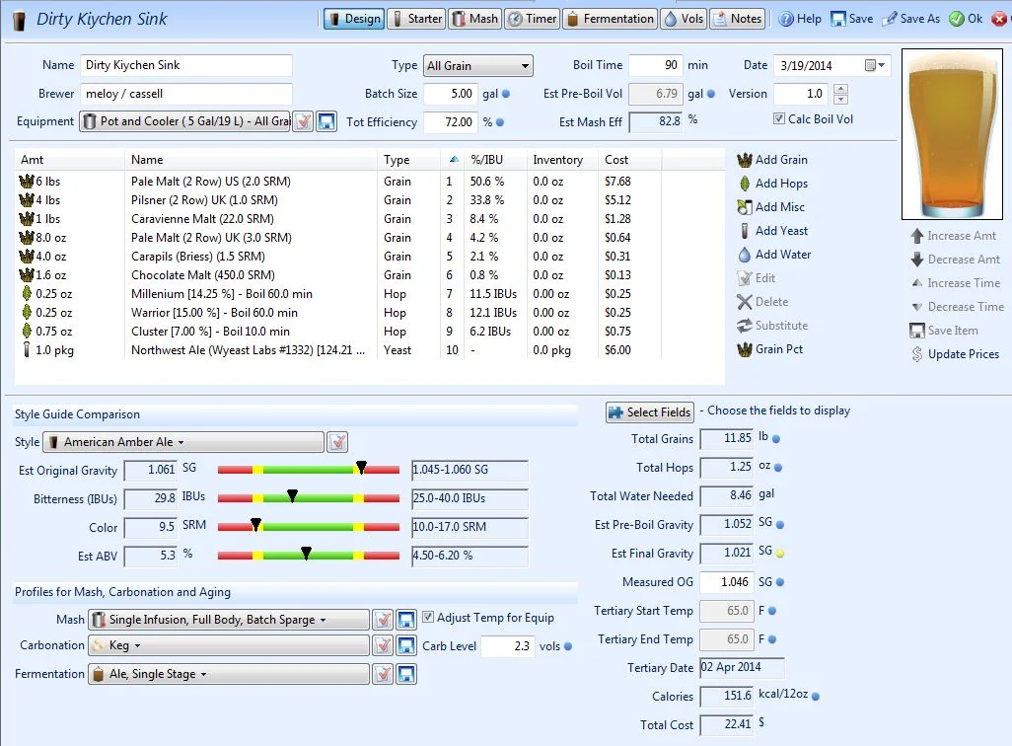1012x746 pixels.
Task: Open the Mash profile dropdown
Action: click(229, 620)
